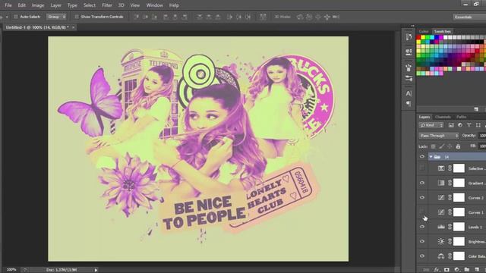Click the create new layer icon
This screenshot has width=486, height=273.
pyautogui.click(x=477, y=270)
